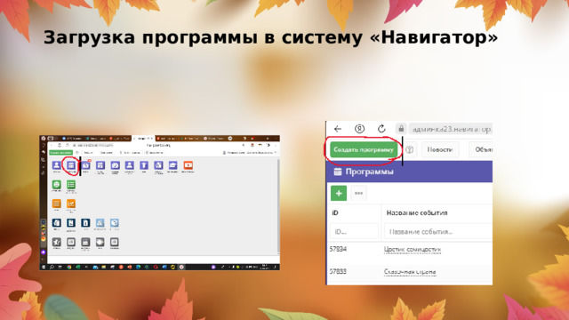Viewport: 569px width, 320px height.
Task: Click the padlock site security icon
Action: pyautogui.click(x=401, y=128)
